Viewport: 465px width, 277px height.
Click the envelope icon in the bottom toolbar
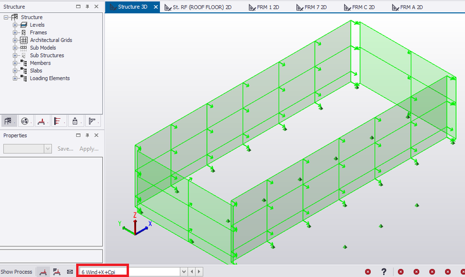[70, 272]
